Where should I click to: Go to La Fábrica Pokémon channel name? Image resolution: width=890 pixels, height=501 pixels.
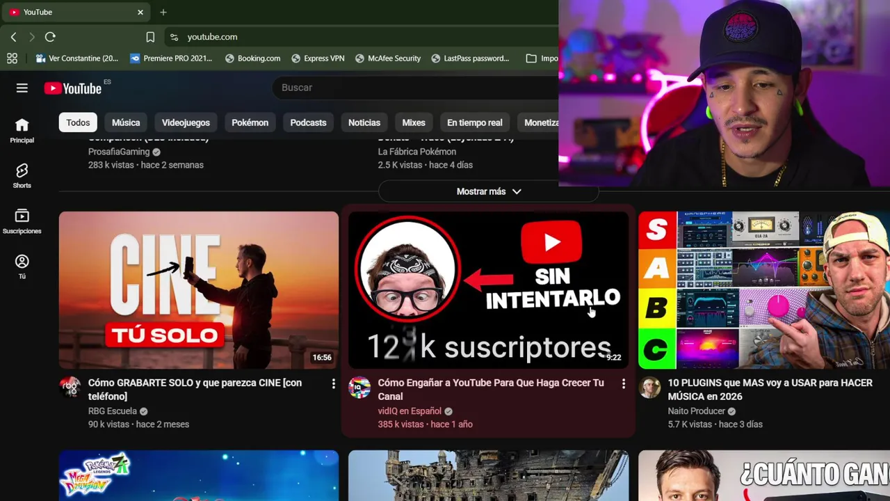[417, 152]
